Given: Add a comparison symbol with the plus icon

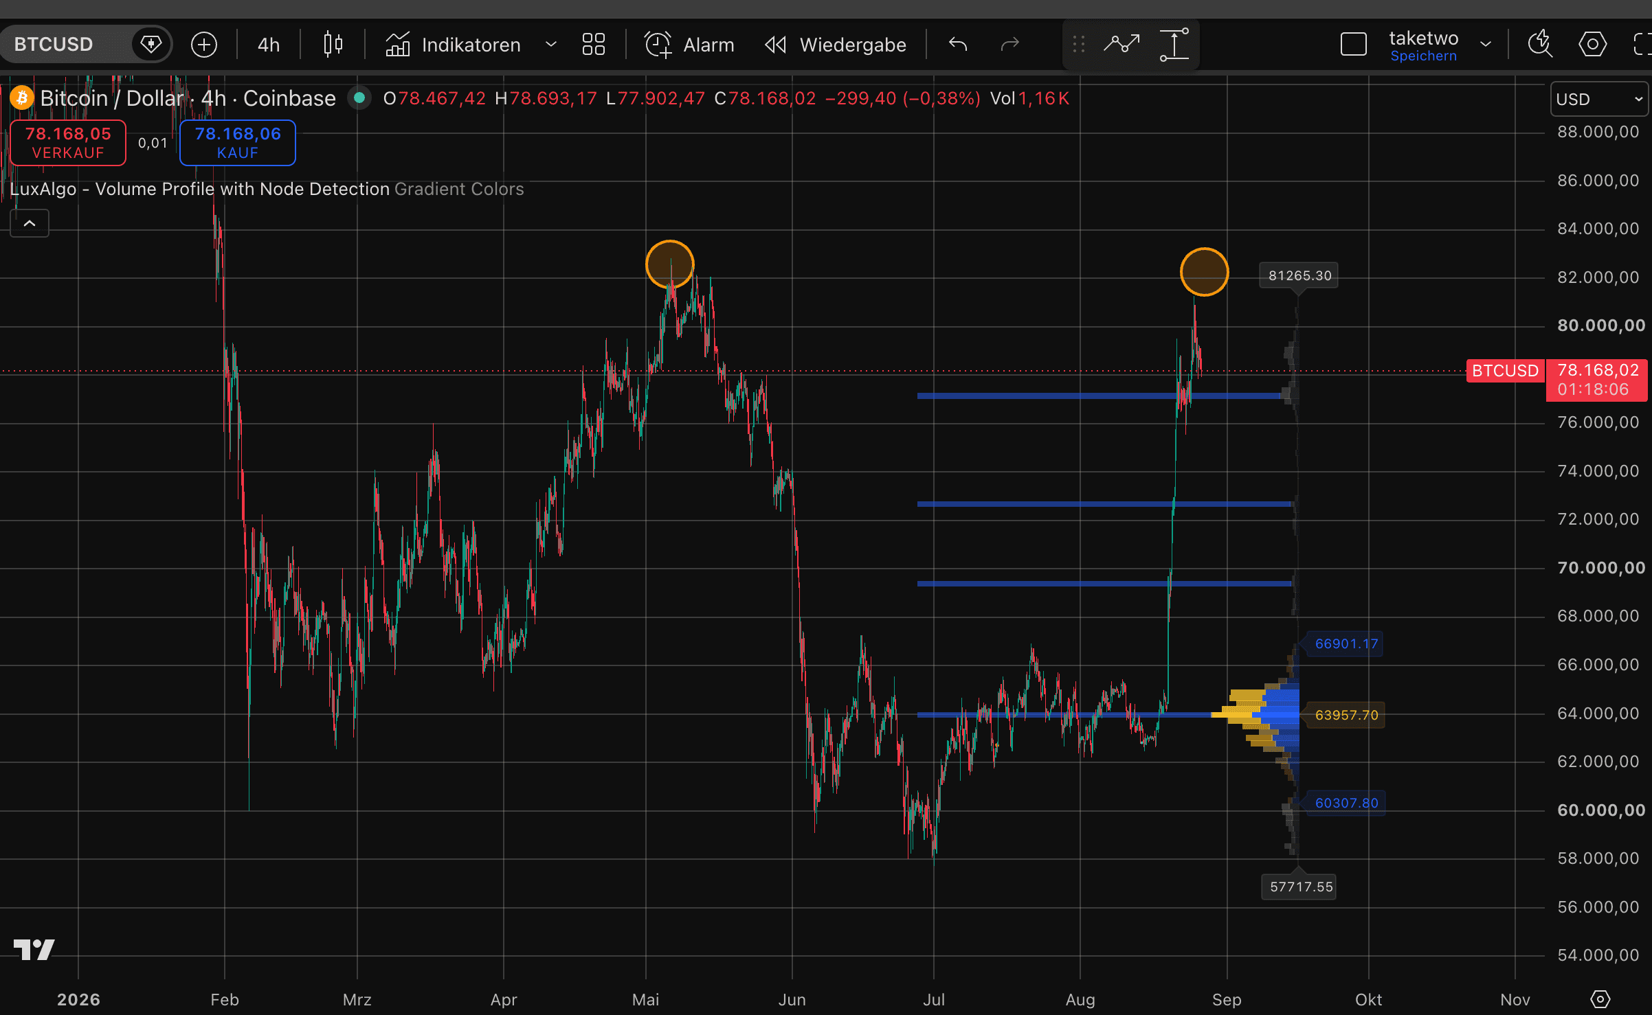Looking at the screenshot, I should [204, 45].
